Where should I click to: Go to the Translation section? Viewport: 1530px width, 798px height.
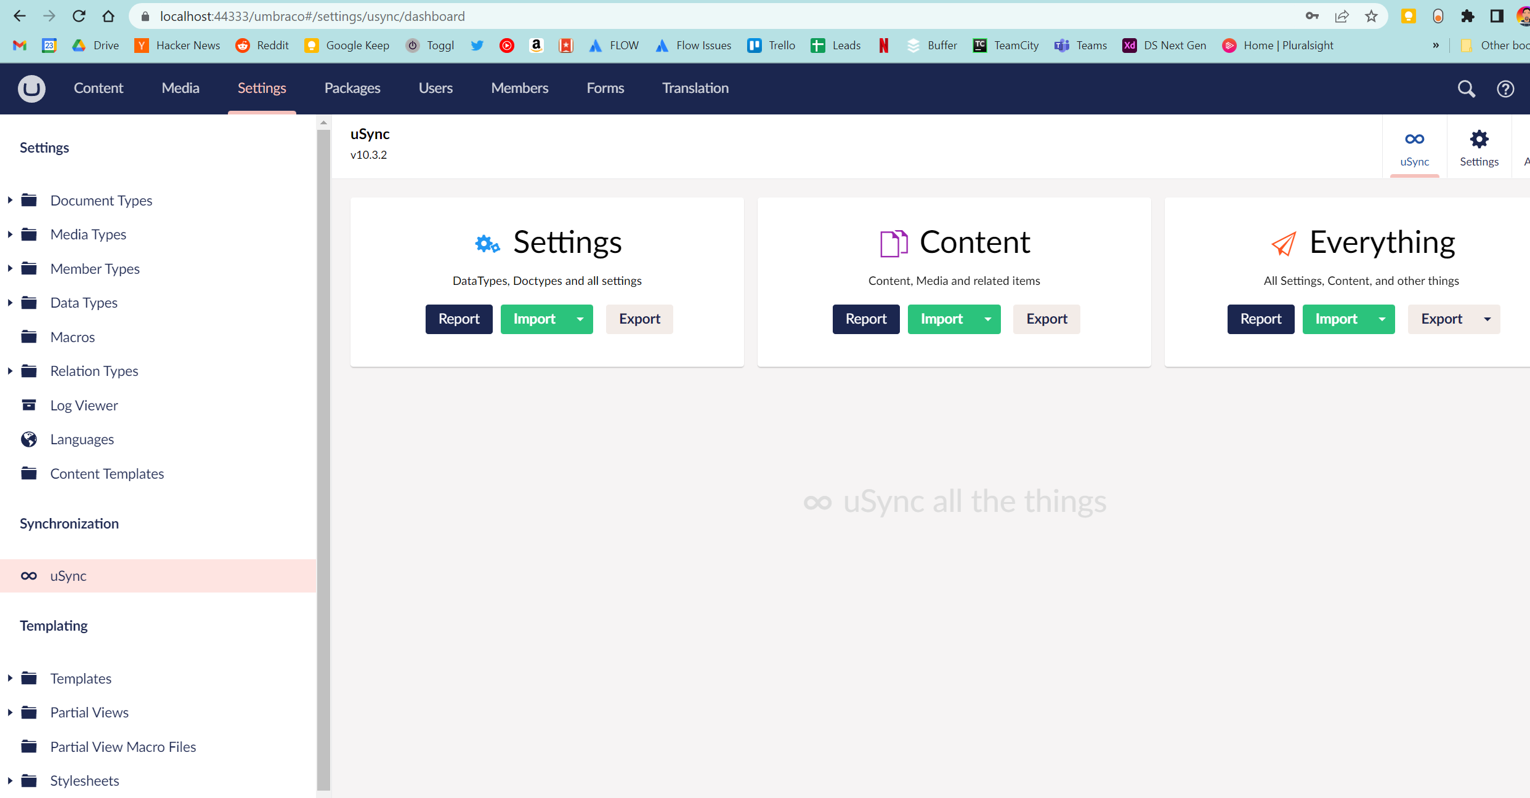[695, 88]
